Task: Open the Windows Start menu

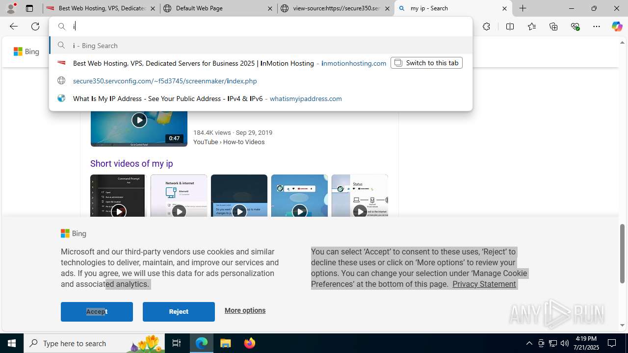Action: (x=12, y=343)
